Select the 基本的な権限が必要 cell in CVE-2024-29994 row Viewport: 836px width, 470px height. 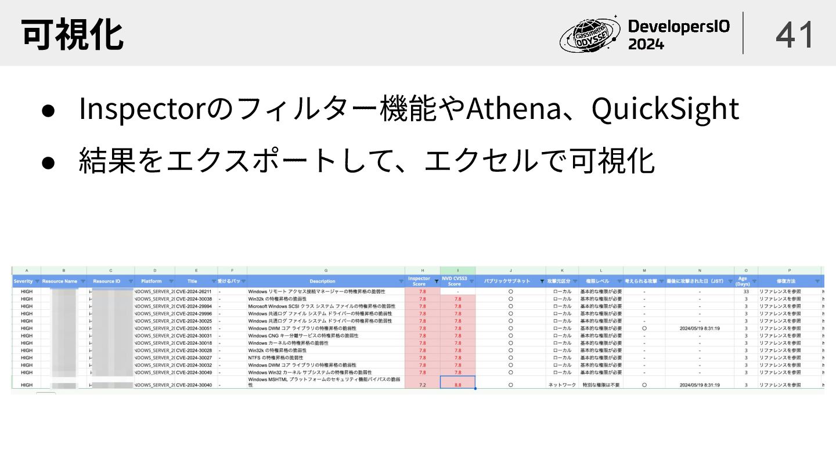[601, 306]
